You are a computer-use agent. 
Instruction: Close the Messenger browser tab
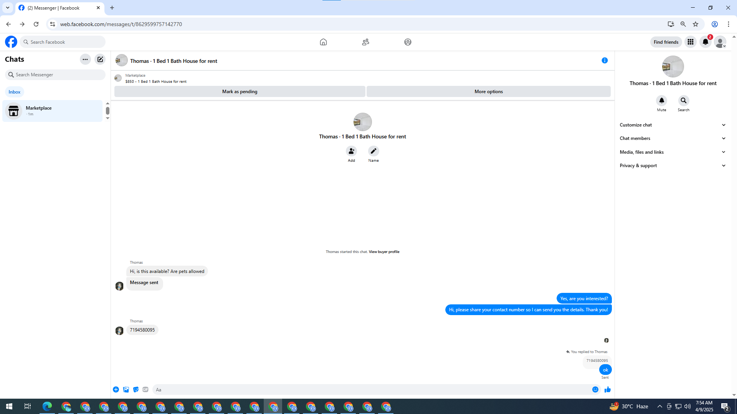(98, 8)
